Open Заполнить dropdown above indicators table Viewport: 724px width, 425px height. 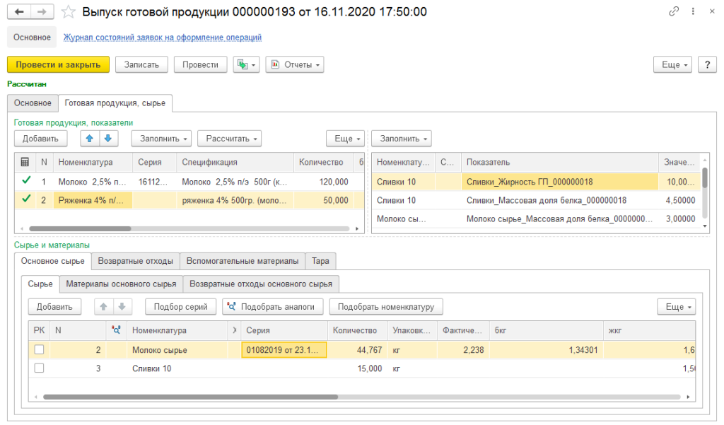[402, 138]
